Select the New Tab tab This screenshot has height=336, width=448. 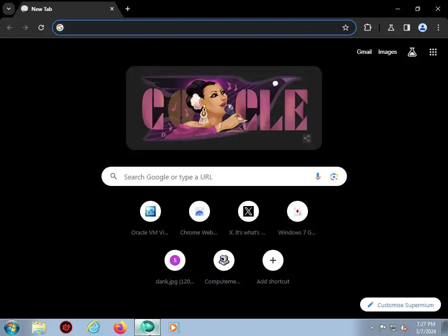tap(69, 9)
